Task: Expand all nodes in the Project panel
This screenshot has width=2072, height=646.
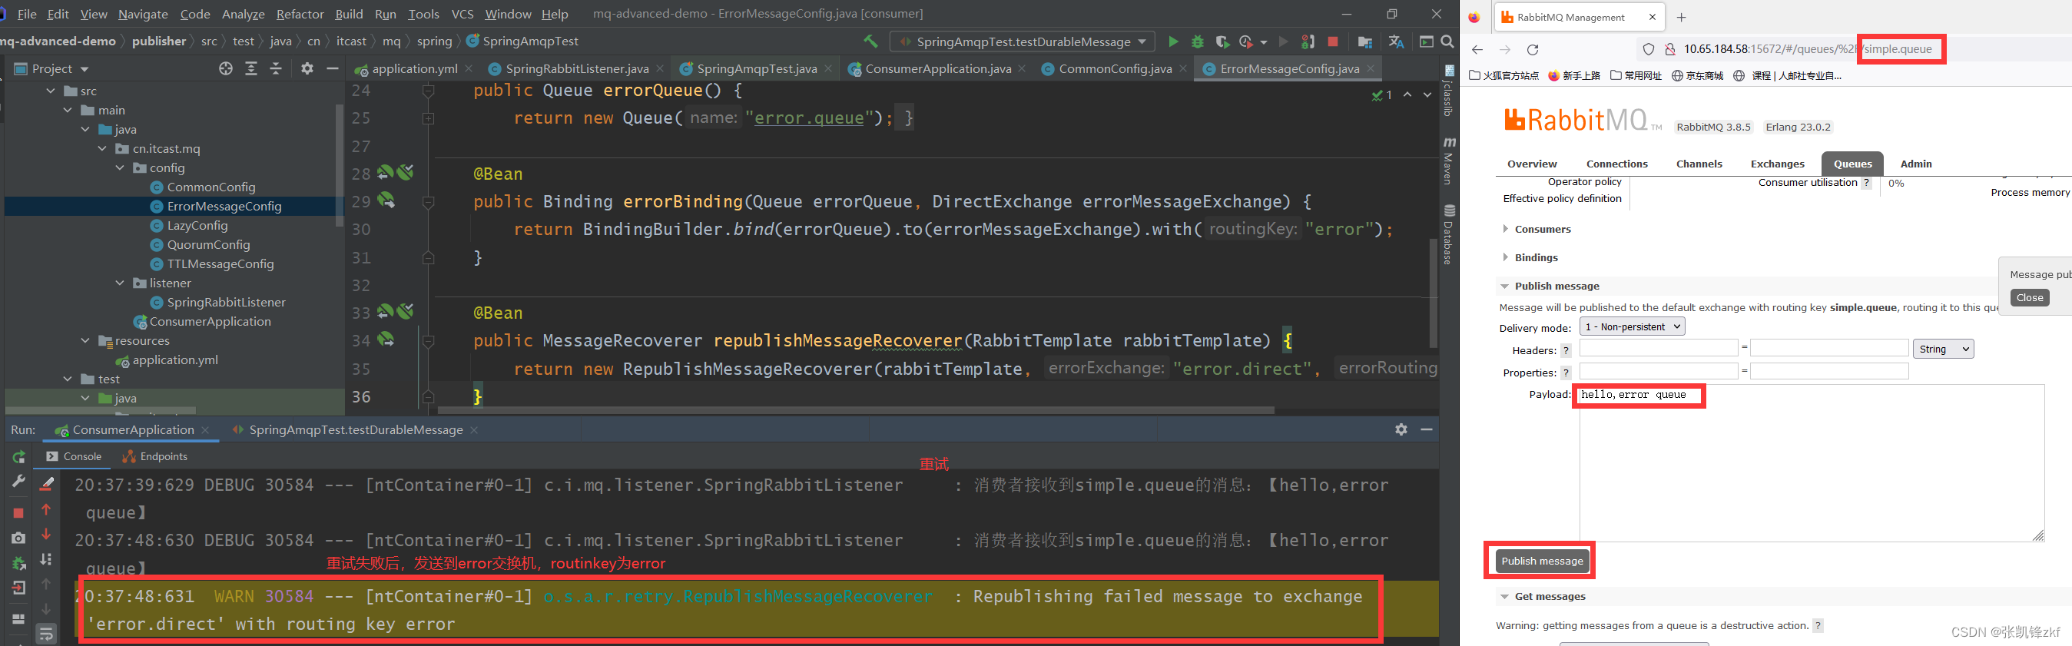Action: click(251, 69)
